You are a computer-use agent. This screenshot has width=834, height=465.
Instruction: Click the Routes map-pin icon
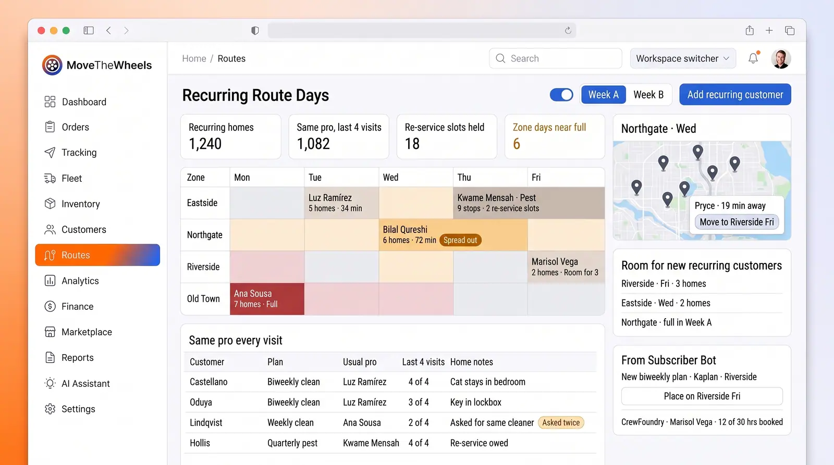50,255
